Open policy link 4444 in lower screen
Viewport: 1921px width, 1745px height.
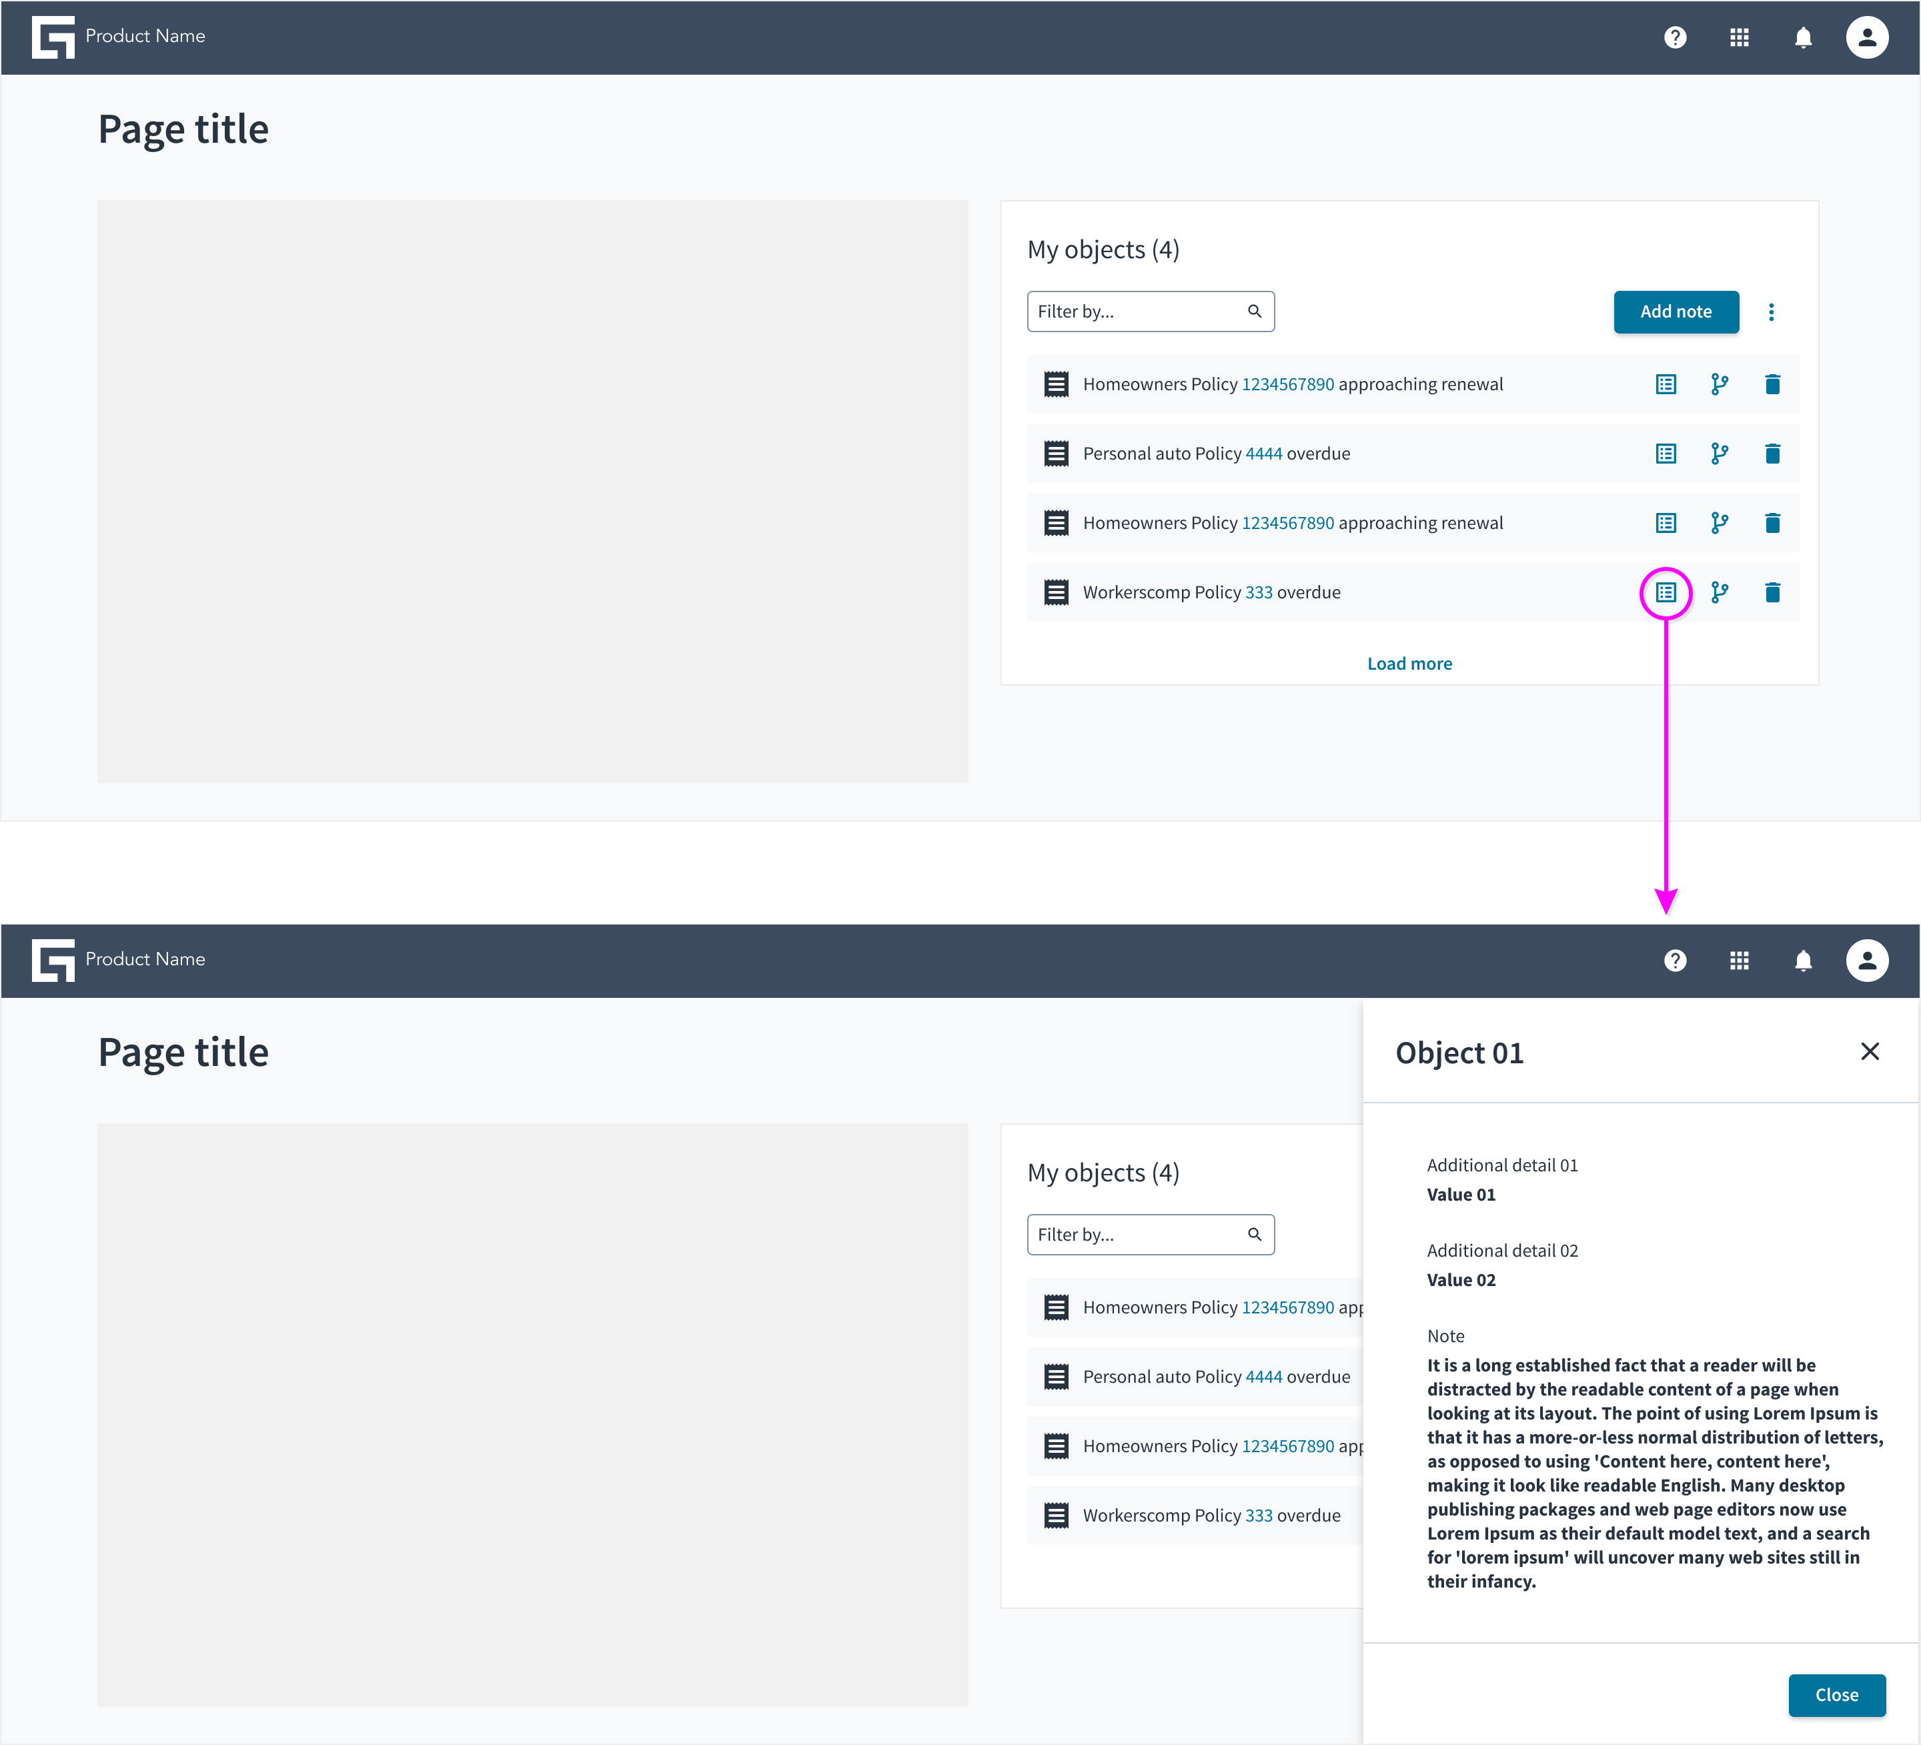(1263, 1377)
